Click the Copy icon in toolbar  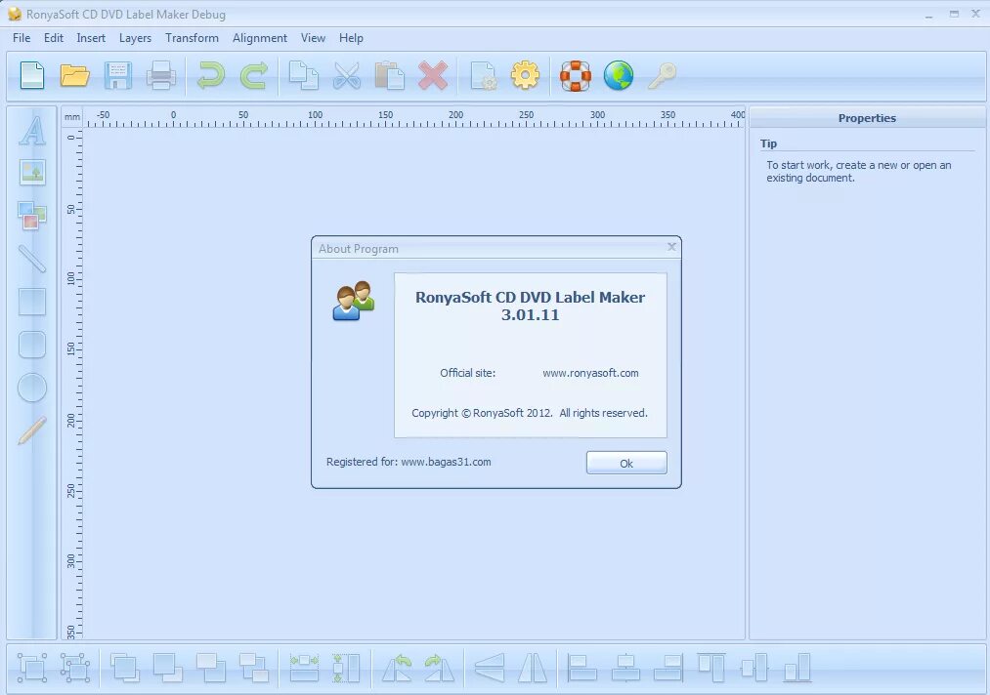[304, 76]
